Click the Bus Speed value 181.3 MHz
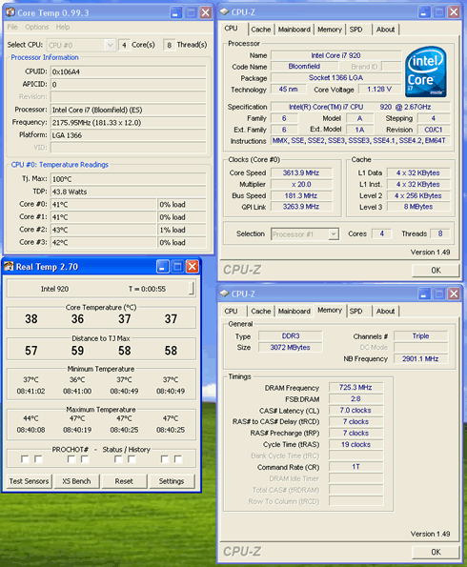 [301, 195]
